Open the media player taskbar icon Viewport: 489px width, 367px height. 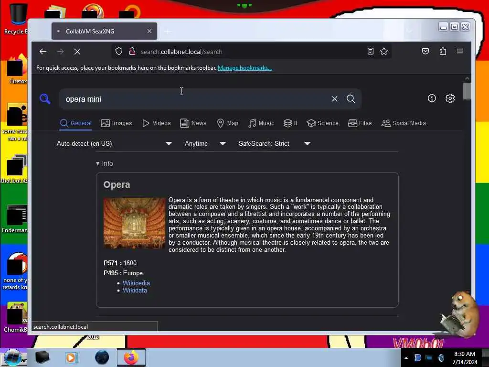71,357
